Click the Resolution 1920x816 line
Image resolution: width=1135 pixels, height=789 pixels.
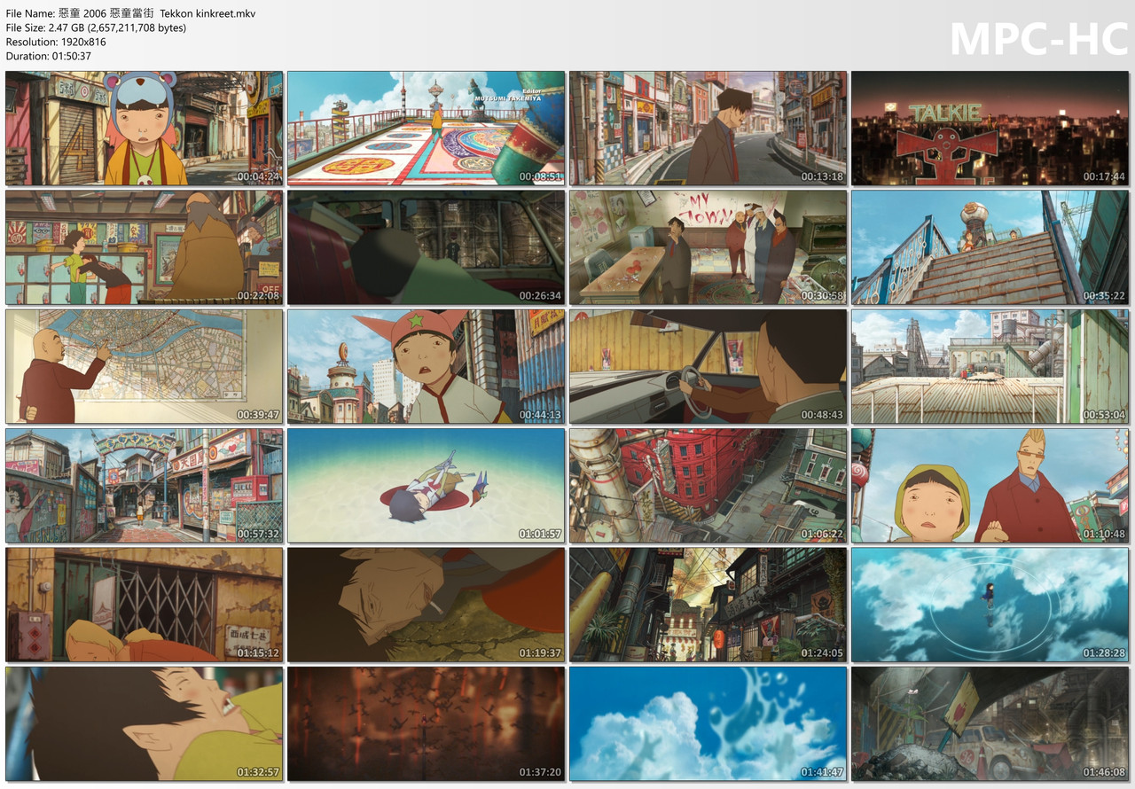click(x=56, y=42)
